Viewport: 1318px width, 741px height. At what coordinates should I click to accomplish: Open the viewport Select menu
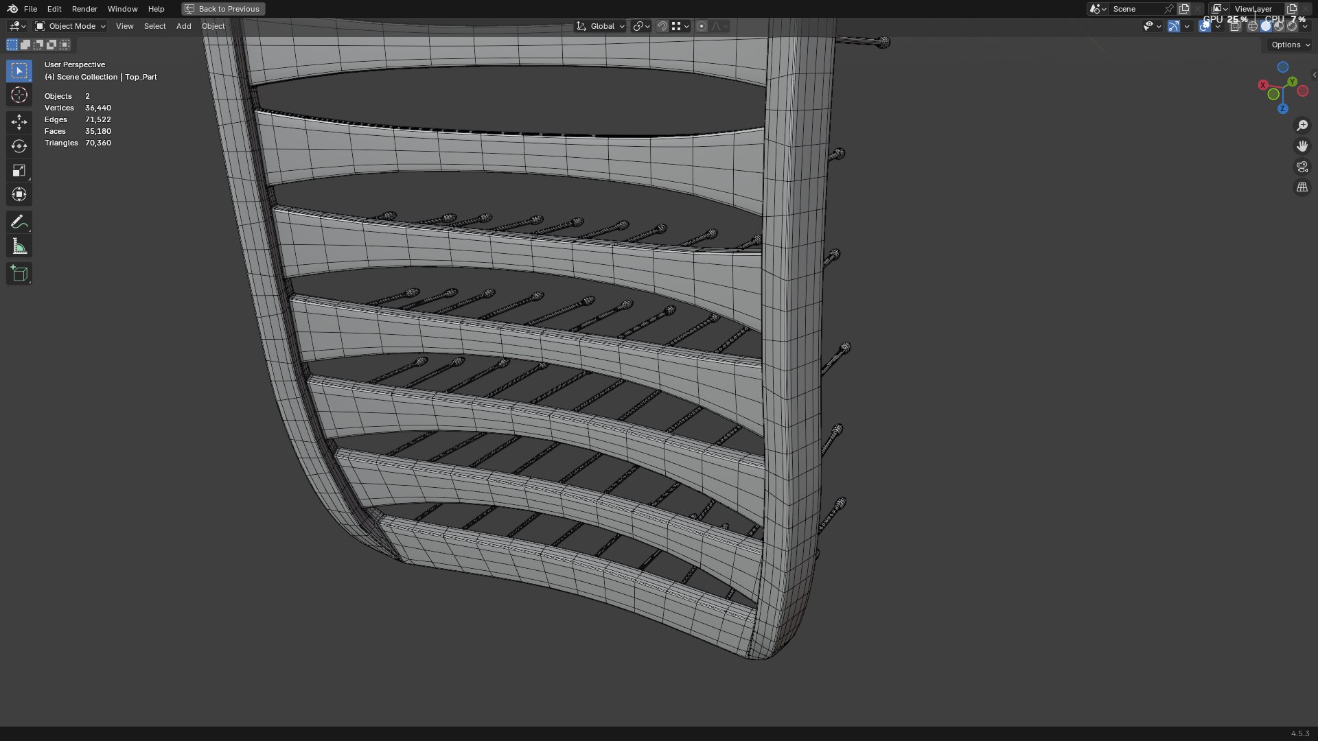154,26
